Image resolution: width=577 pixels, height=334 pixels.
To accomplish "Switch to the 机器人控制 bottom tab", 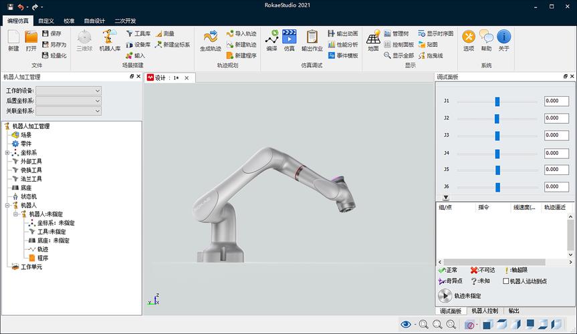I will (485, 311).
